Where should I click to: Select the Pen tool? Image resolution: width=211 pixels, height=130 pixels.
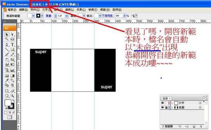tap(7, 45)
